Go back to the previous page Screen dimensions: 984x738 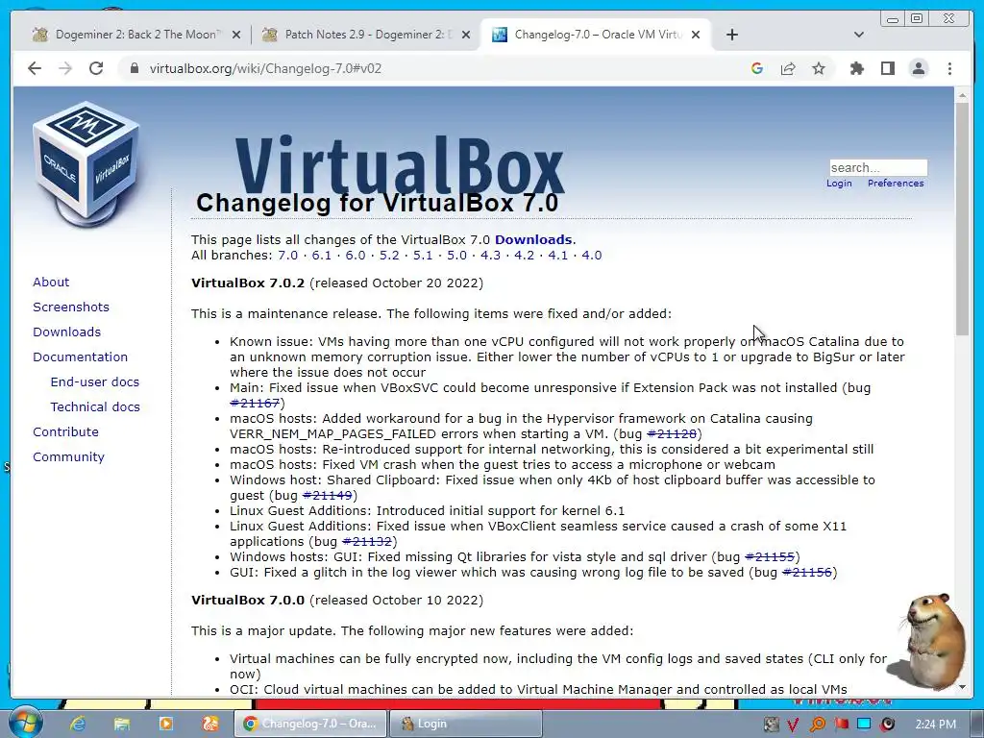[35, 68]
